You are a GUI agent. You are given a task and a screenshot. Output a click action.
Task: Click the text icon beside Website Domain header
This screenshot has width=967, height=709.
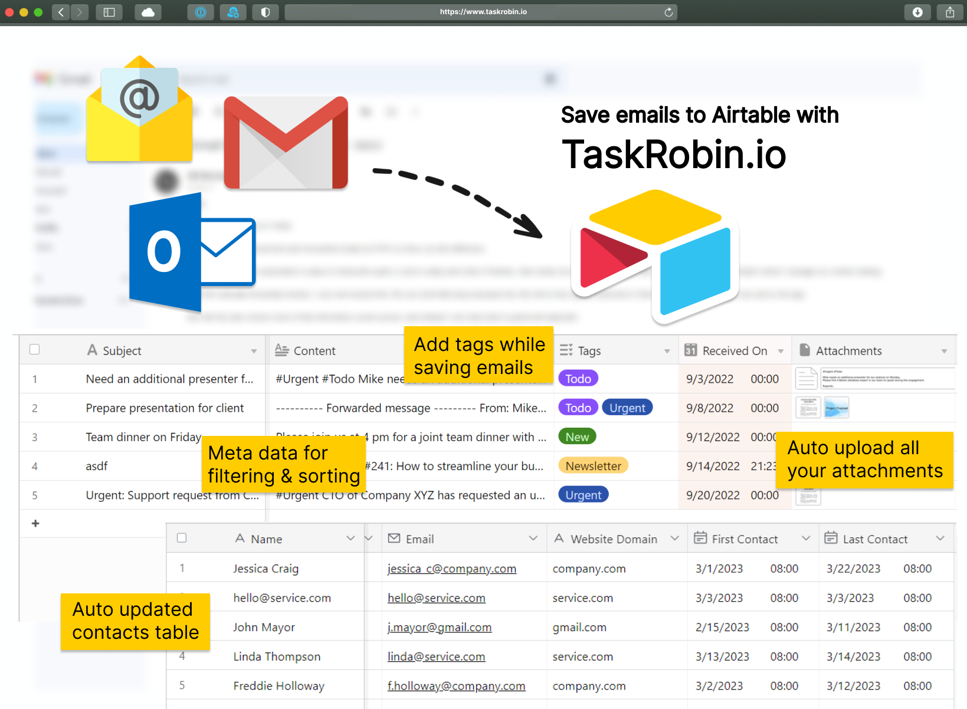click(559, 539)
